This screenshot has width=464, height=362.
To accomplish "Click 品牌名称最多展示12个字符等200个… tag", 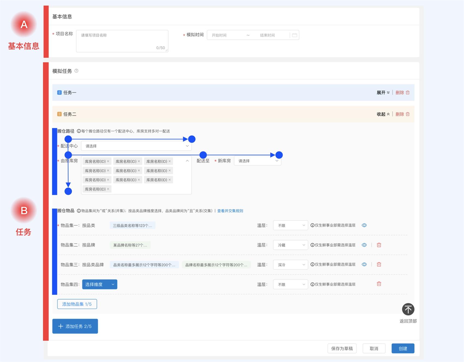I will pos(216,265).
